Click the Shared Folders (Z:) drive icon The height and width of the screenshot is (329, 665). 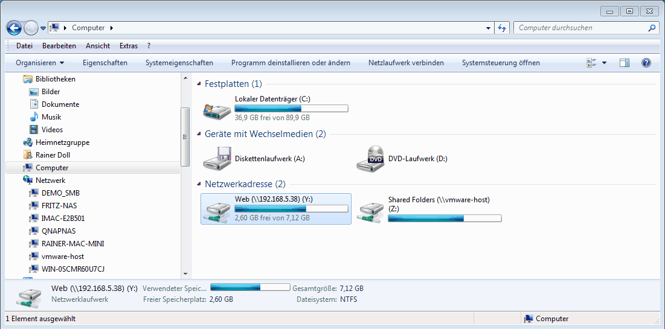click(370, 211)
